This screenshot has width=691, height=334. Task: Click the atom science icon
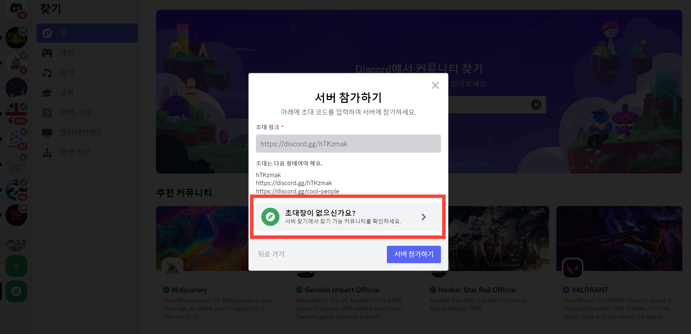pyautogui.click(x=47, y=113)
